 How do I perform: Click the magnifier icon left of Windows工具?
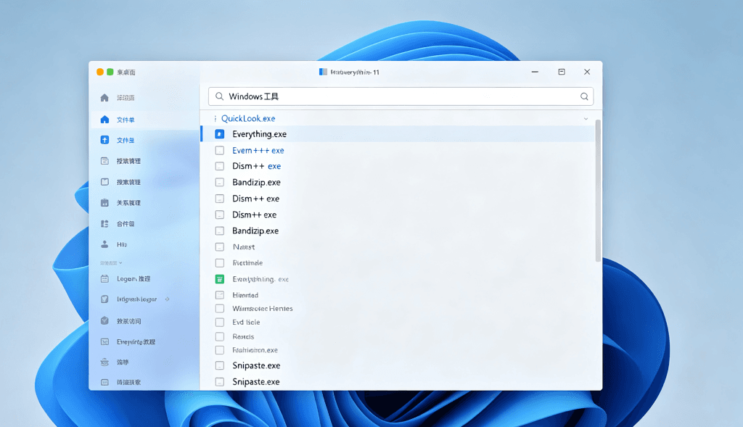(x=219, y=96)
